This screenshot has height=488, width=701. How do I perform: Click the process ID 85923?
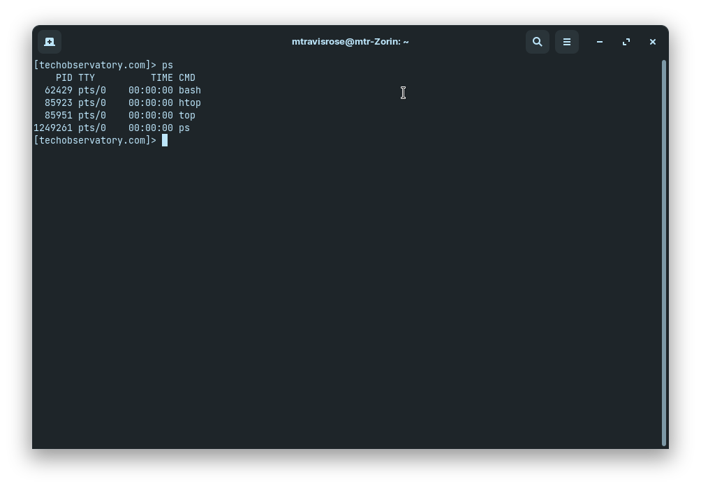click(x=59, y=103)
